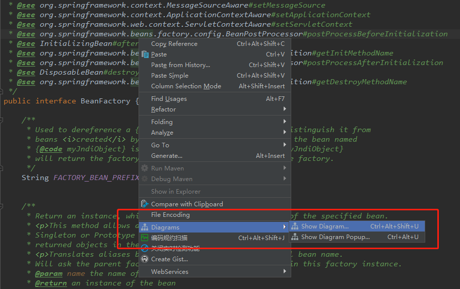Select Column Selection Mode entry

[x=186, y=86]
